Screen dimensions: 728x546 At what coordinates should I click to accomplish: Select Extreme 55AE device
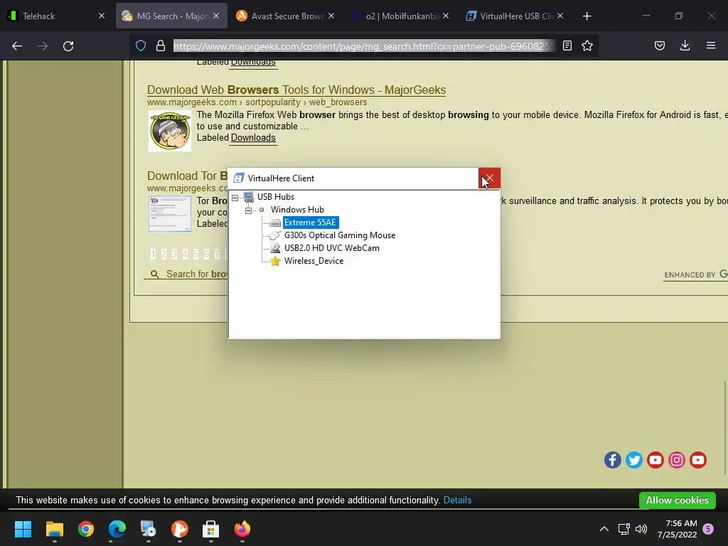(x=310, y=223)
